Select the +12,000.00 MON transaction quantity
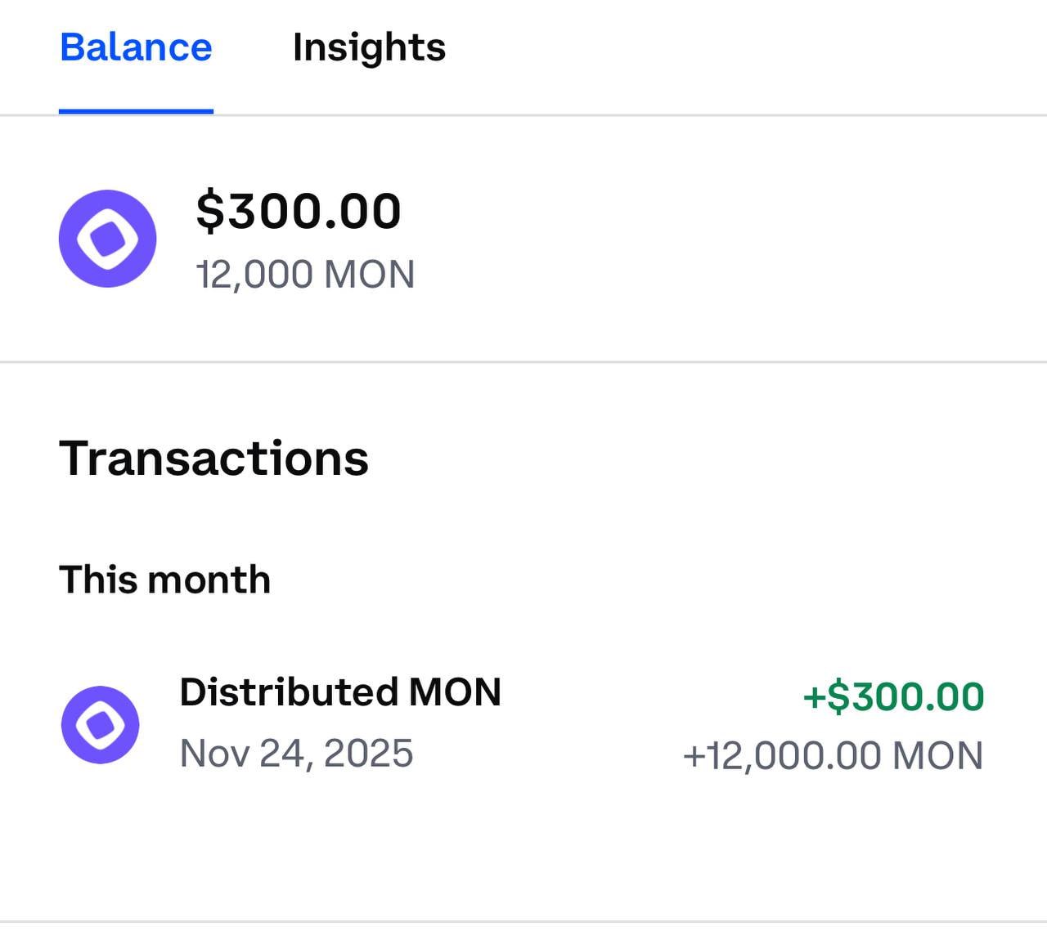This screenshot has height=931, width=1047. (x=833, y=755)
